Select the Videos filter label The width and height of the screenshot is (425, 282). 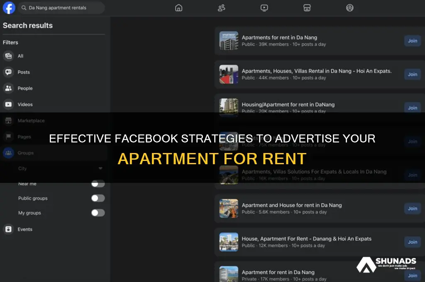(25, 105)
